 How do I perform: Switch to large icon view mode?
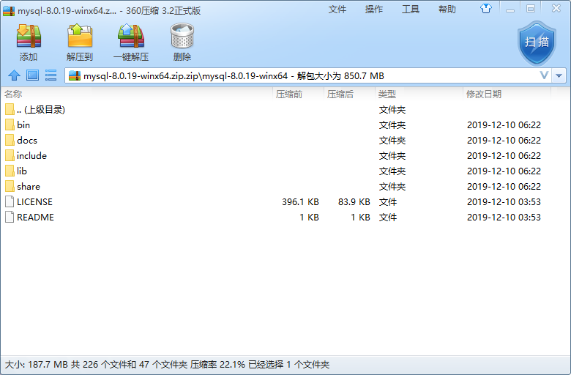click(x=32, y=75)
